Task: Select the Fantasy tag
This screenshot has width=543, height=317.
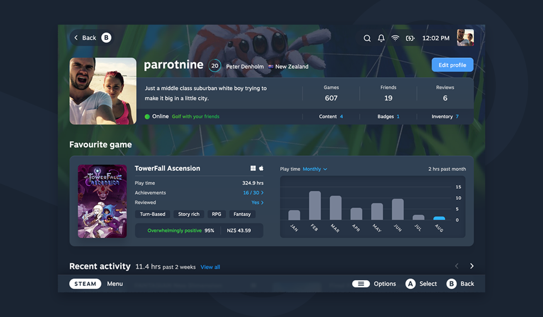Action: click(242, 214)
